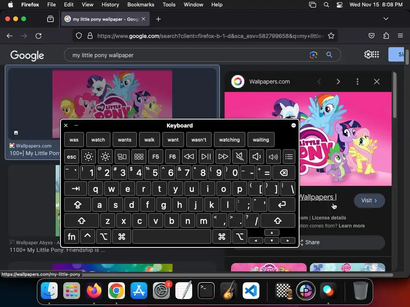Choose the 'waiting' word suggestion

pos(261,140)
